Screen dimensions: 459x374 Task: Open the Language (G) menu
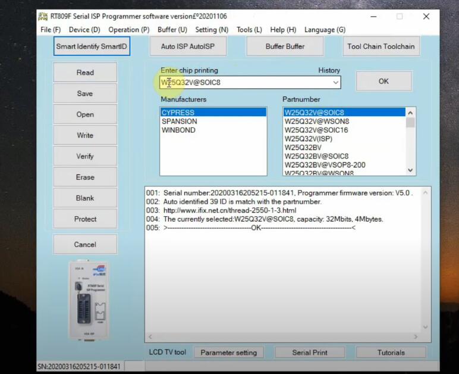pyautogui.click(x=325, y=30)
